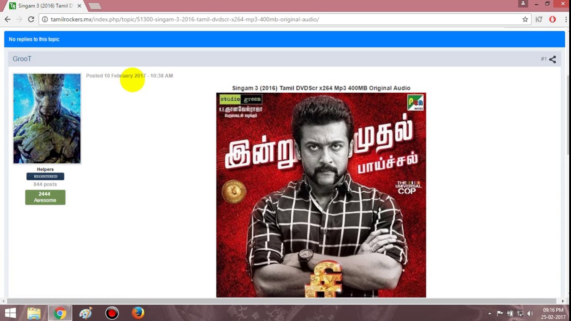
Task: Switch to Chrome in the taskbar
Action: click(60, 313)
